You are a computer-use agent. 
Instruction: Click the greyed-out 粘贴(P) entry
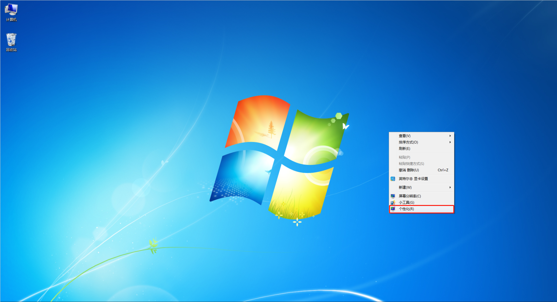[404, 157]
